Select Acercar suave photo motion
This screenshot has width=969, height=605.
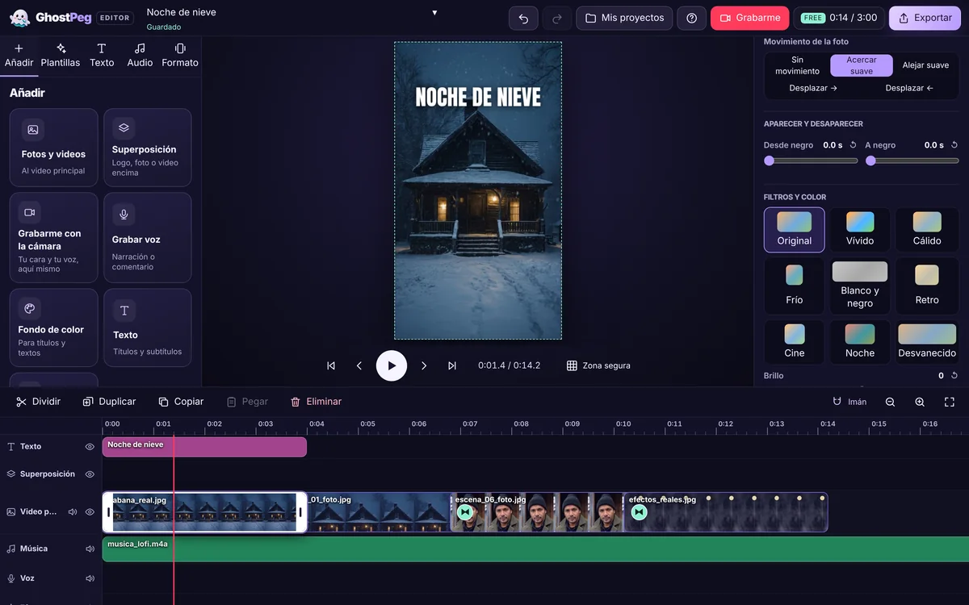click(862, 65)
